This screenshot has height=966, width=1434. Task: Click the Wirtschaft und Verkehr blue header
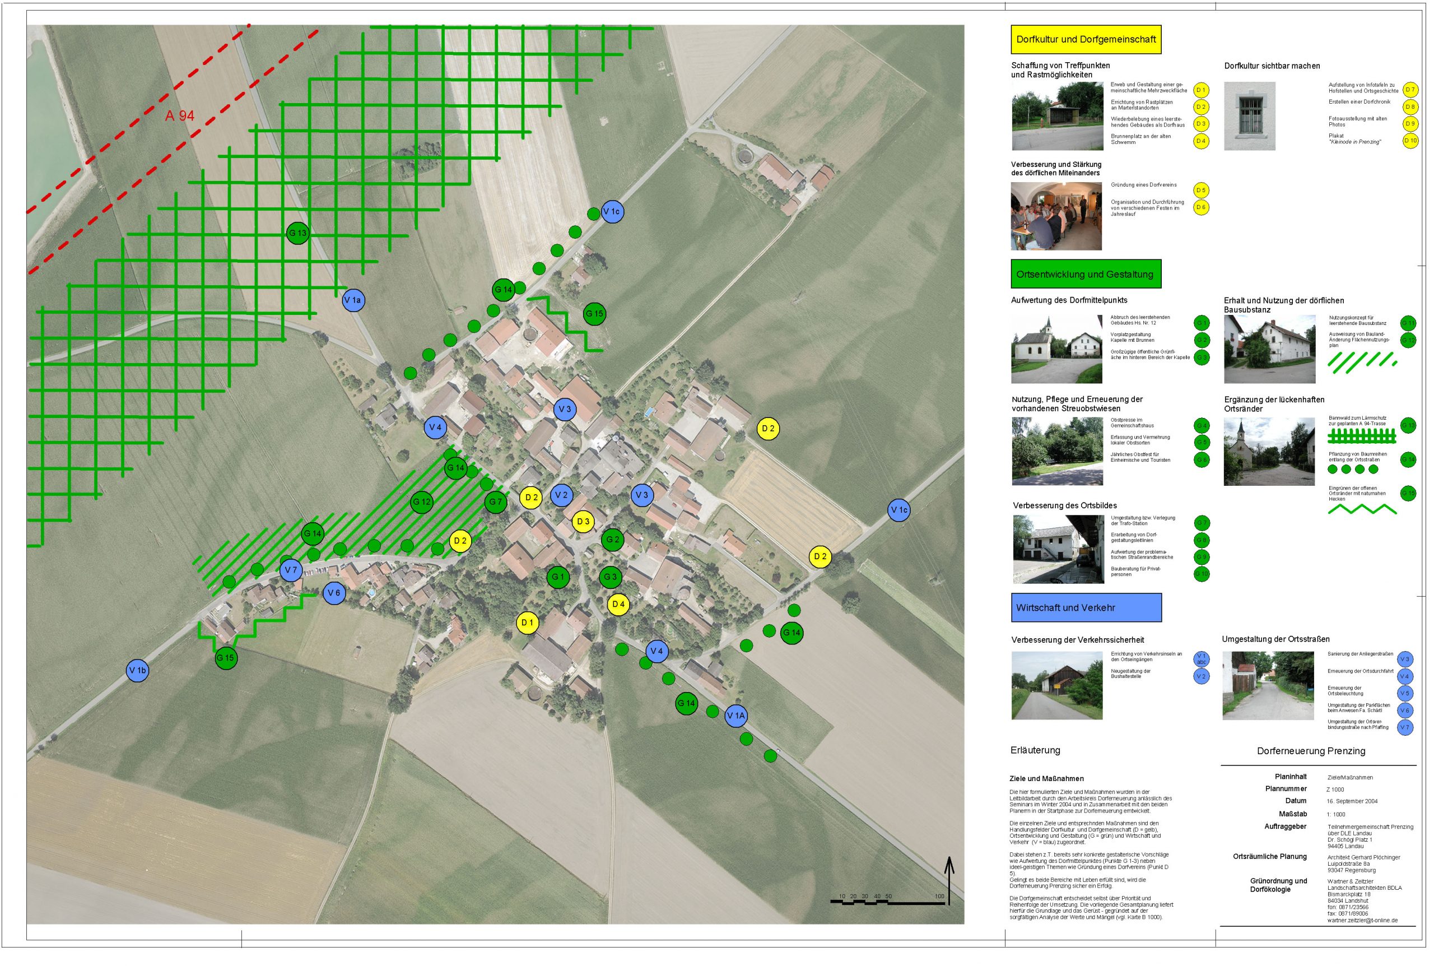pos(1086,608)
